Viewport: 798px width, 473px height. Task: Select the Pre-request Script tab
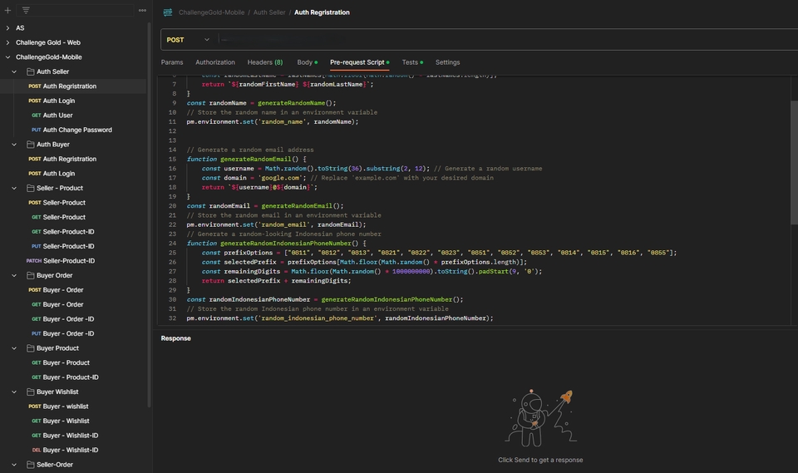click(x=359, y=62)
